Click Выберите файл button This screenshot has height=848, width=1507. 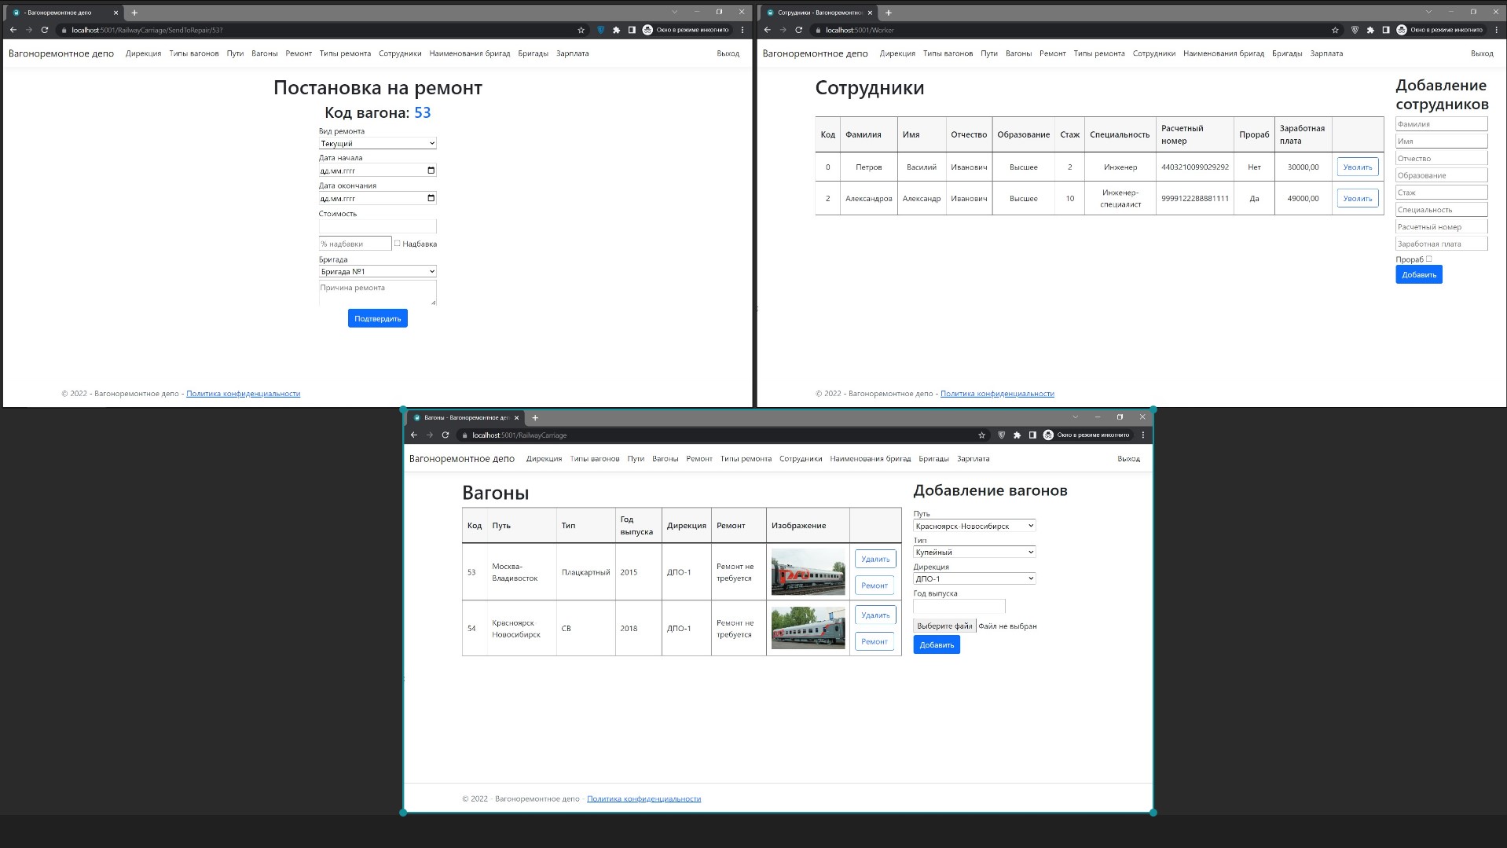(944, 626)
